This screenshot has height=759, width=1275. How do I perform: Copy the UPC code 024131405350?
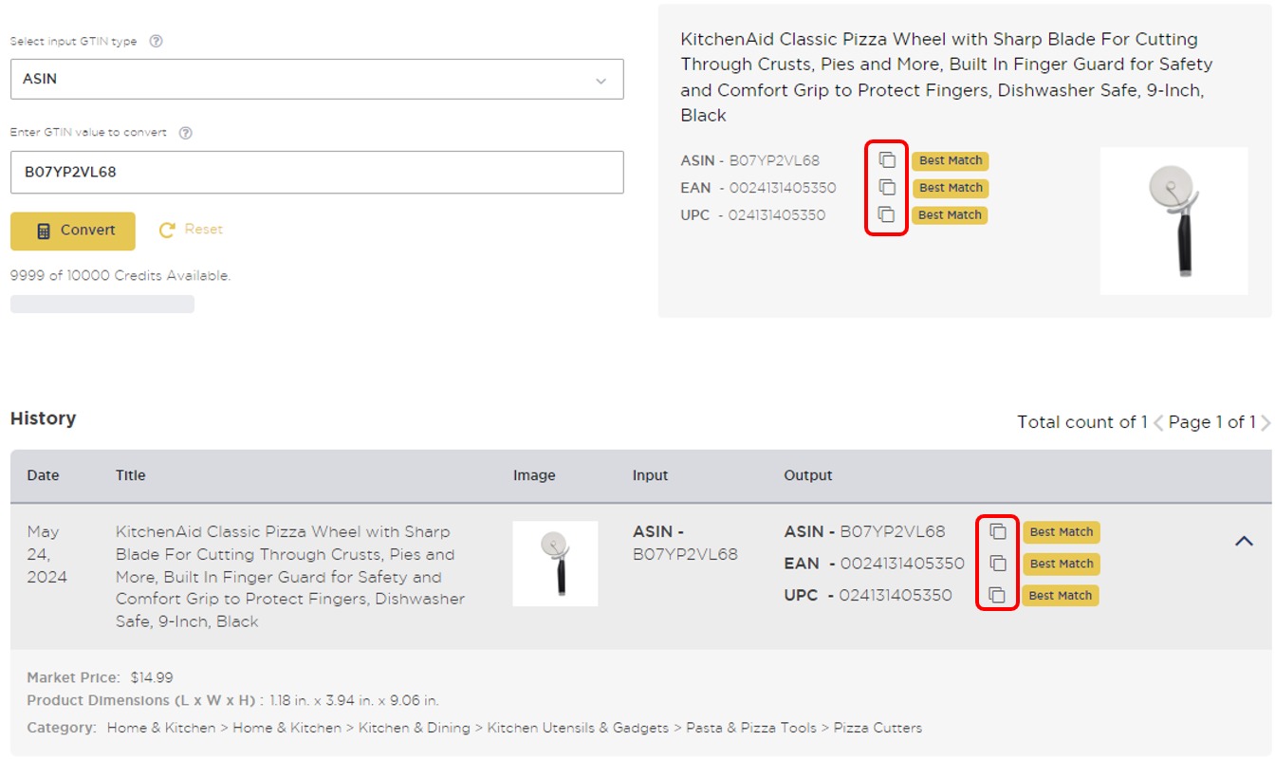(886, 215)
